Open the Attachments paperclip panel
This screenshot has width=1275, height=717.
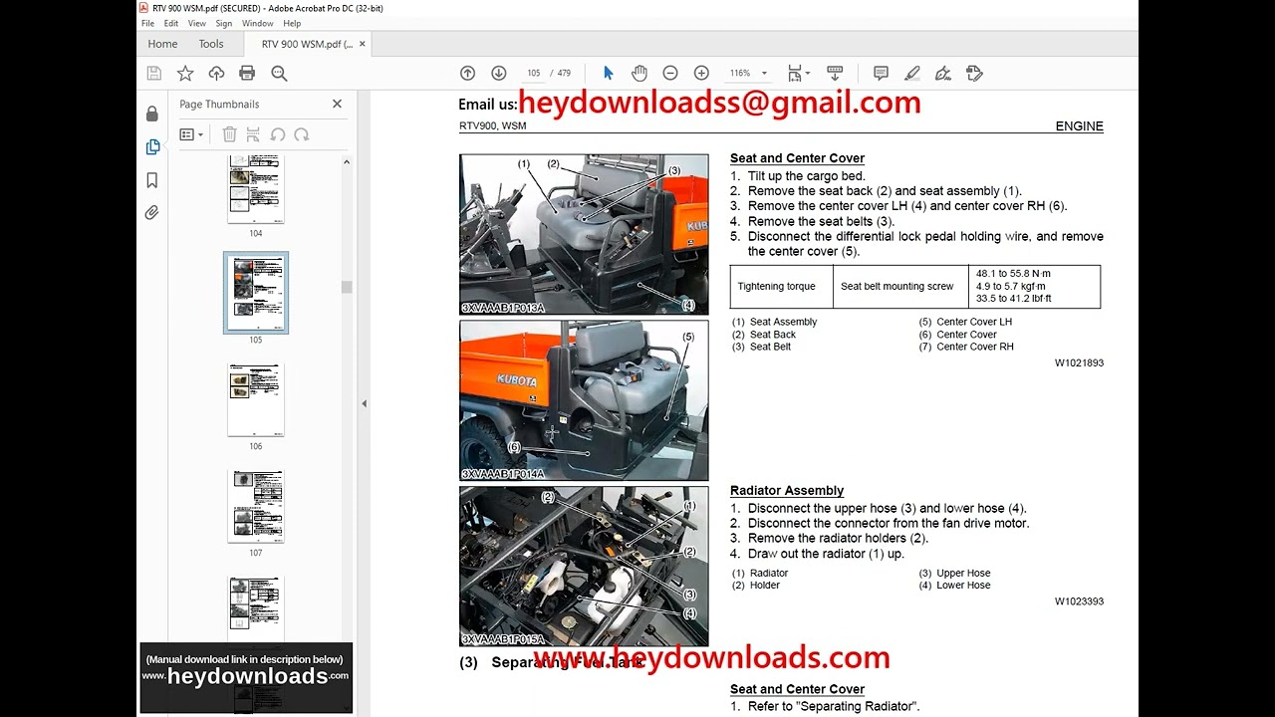pyautogui.click(x=152, y=212)
